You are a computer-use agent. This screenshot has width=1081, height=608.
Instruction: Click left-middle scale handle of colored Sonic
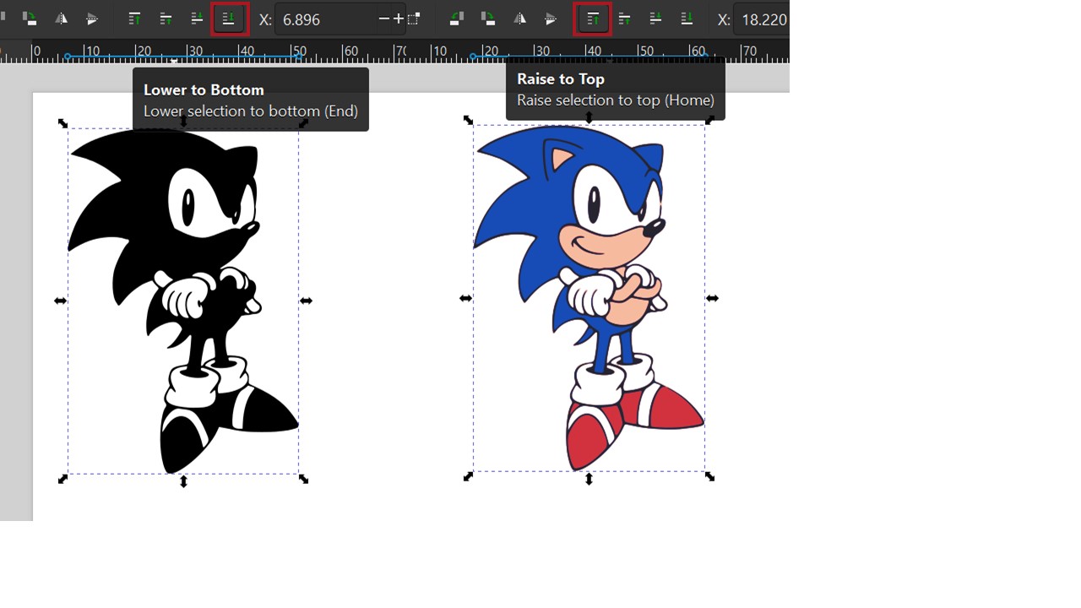465,298
